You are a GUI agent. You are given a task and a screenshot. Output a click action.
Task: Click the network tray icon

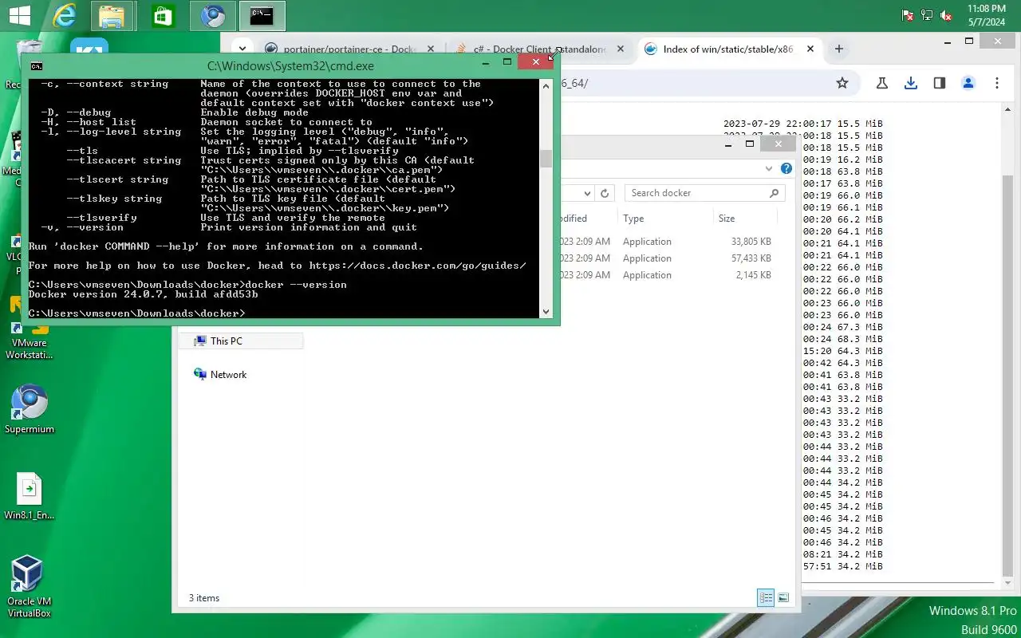coord(927,16)
